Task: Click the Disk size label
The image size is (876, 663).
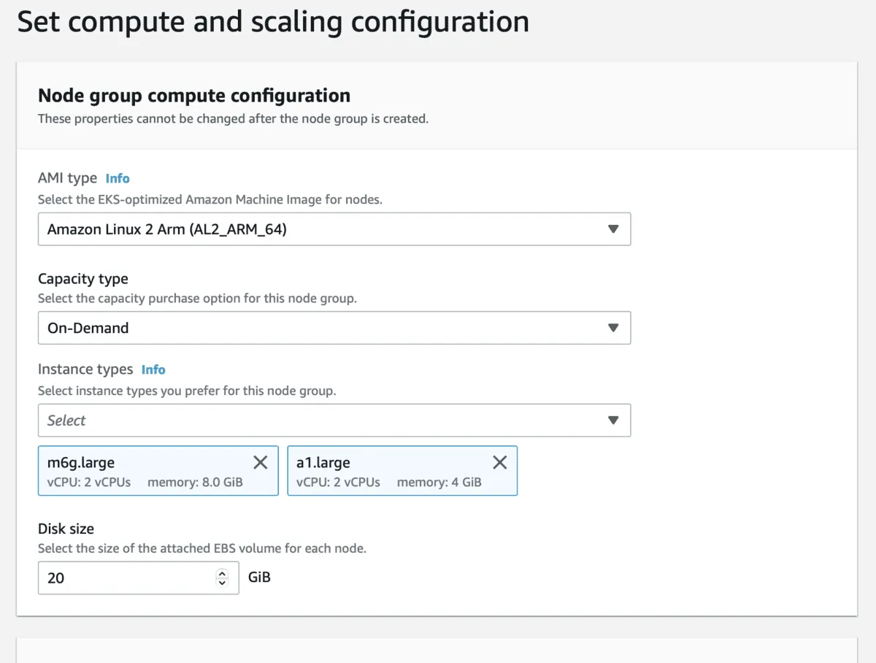Action: pos(66,529)
